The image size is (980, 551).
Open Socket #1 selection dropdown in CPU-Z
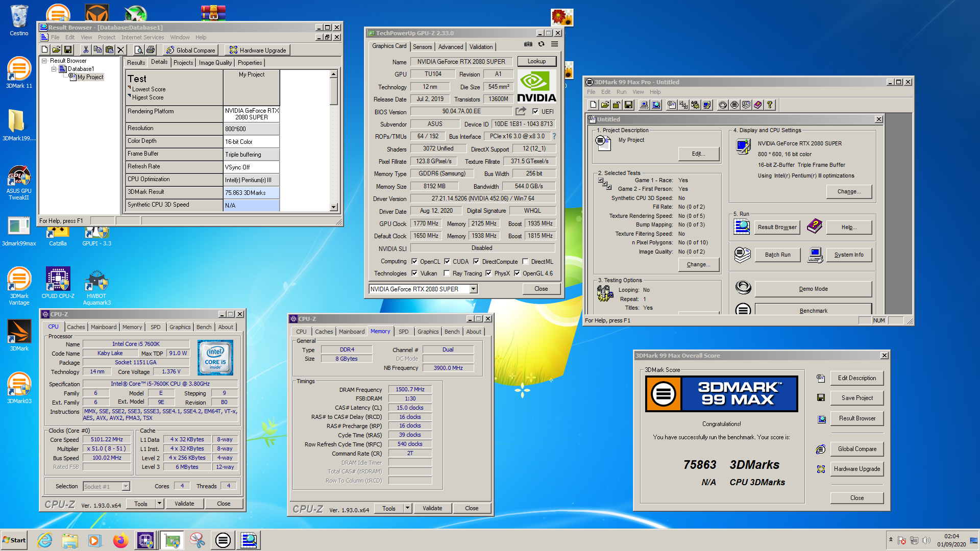126,486
